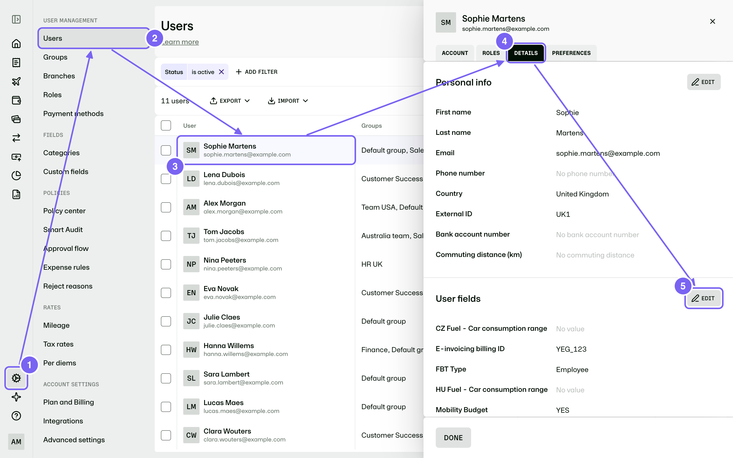The height and width of the screenshot is (458, 733).
Task: Check the box for Tom Jacobs
Action: (166, 236)
